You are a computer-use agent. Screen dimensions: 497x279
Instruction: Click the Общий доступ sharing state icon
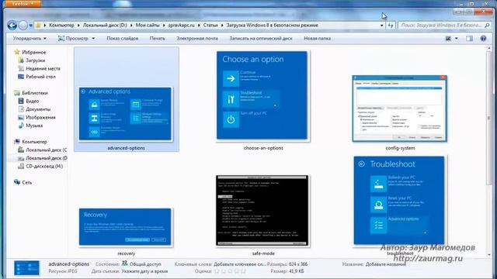[124, 263]
